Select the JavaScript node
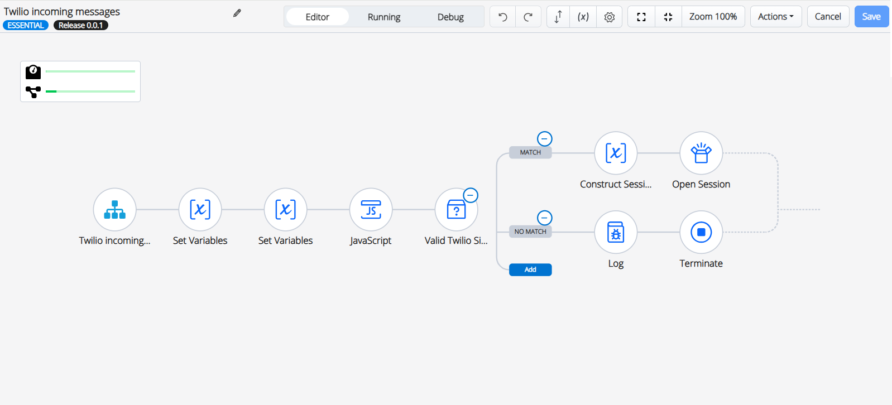892x405 pixels. pos(371,210)
